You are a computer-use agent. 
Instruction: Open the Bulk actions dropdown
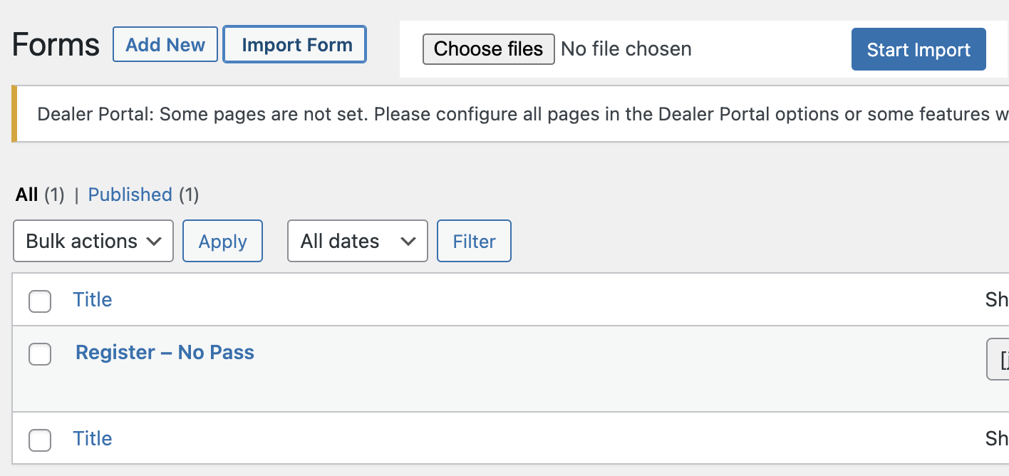coord(93,241)
